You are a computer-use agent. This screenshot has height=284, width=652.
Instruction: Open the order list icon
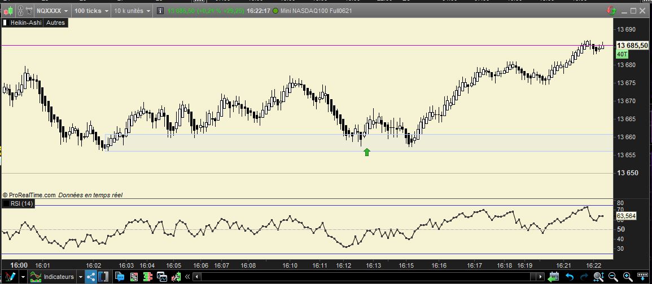pos(134,277)
